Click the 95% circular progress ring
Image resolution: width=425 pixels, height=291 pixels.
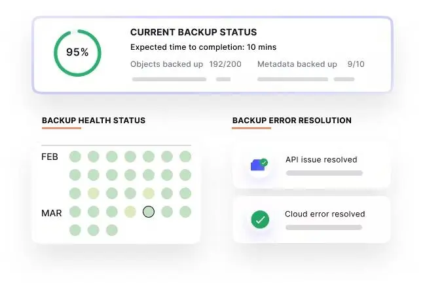(77, 53)
